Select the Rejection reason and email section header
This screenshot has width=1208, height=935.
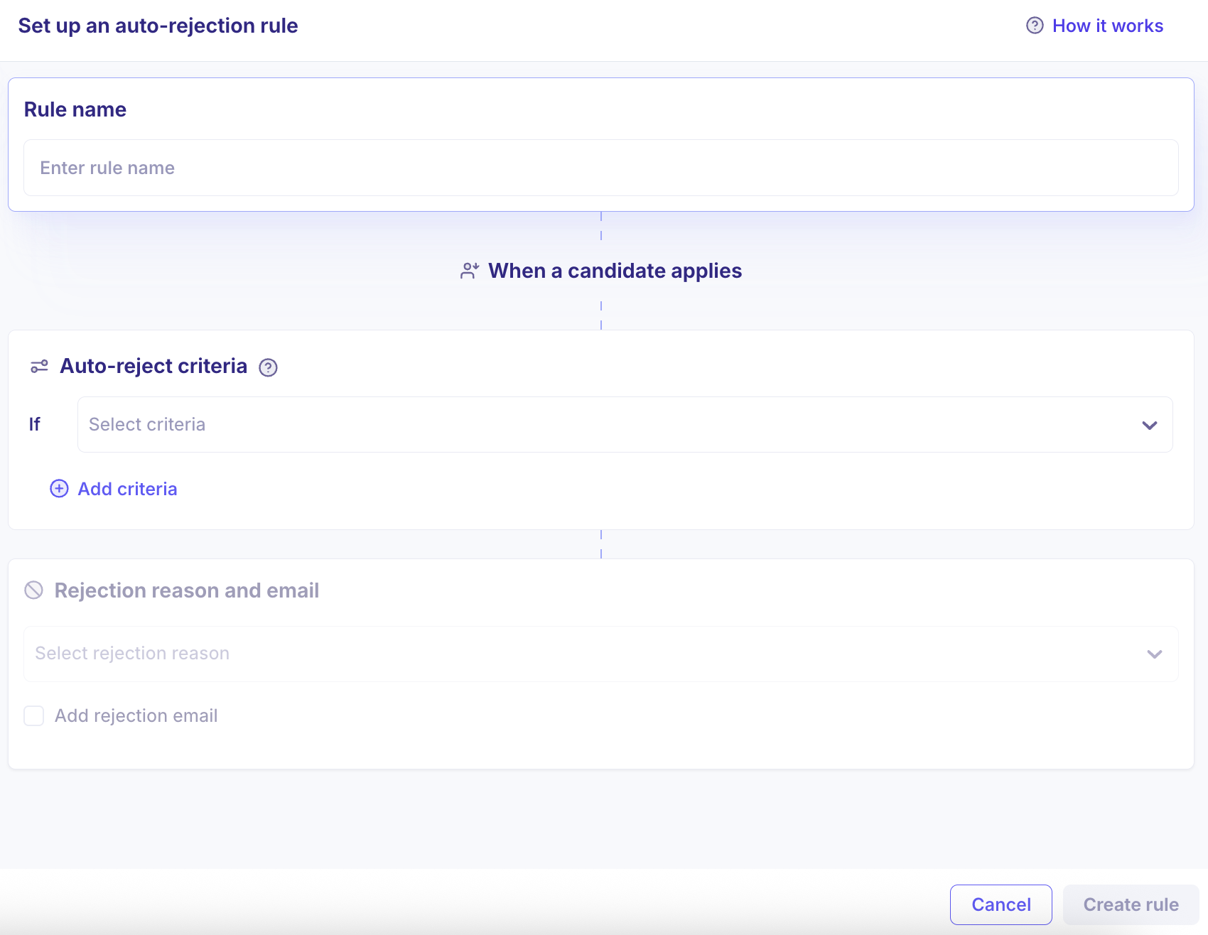point(186,590)
